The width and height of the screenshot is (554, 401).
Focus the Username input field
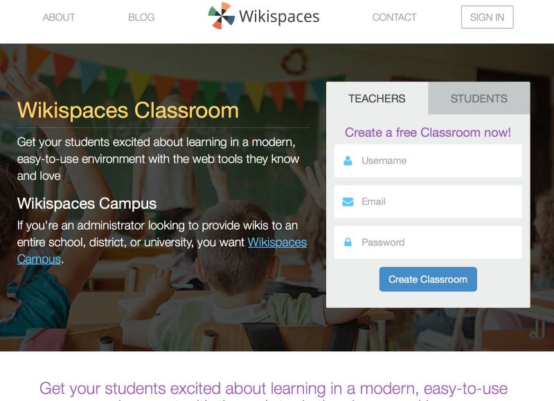click(428, 161)
